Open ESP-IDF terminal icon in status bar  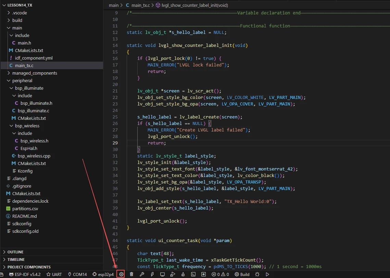coord(193,274)
